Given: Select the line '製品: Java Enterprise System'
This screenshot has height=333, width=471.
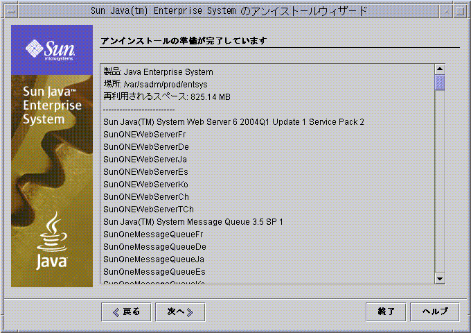Looking at the screenshot, I should 159,72.
